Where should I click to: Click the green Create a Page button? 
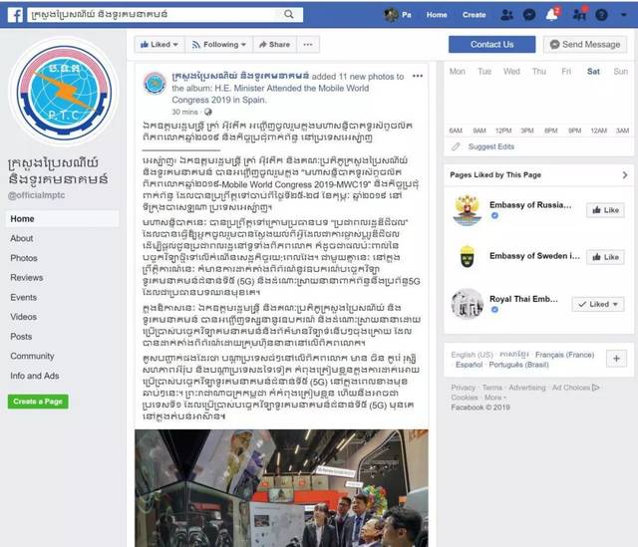coord(38,402)
